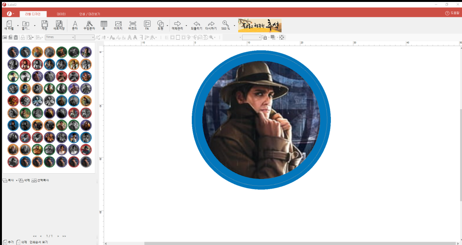
Task: Expand the 객체관리 dropdown arrow
Action: pyautogui.click(x=186, y=26)
